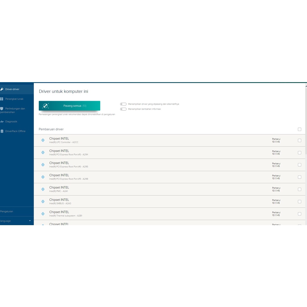Click the pulse icon beside Diagnostik

pyautogui.click(x=2, y=122)
